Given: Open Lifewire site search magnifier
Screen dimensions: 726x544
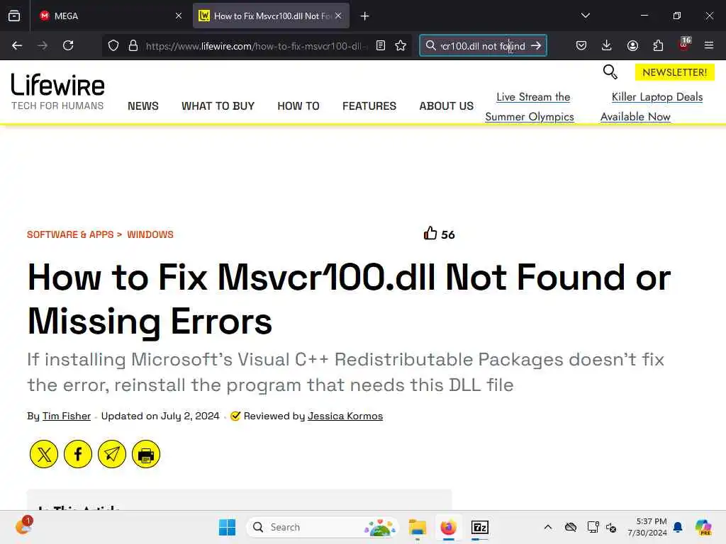Looking at the screenshot, I should [x=610, y=72].
